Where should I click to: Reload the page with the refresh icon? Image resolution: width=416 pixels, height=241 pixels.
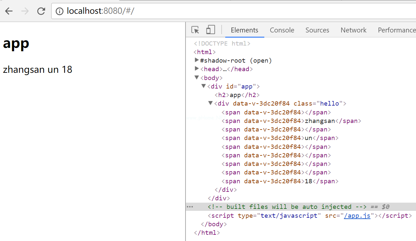click(x=41, y=11)
